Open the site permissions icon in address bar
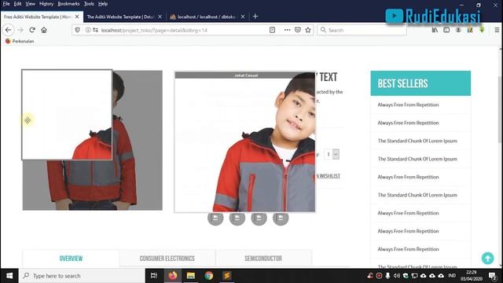The height and width of the screenshot is (283, 503). coord(95,30)
